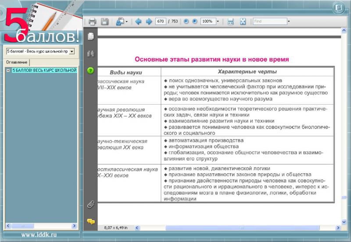Go to the previous page arrow
The height and width of the screenshot is (242, 351).
tap(138, 21)
